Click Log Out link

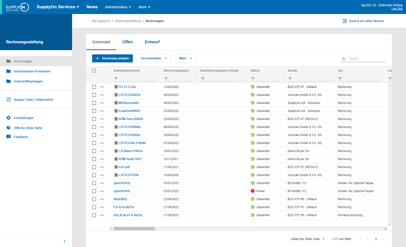point(397,9)
